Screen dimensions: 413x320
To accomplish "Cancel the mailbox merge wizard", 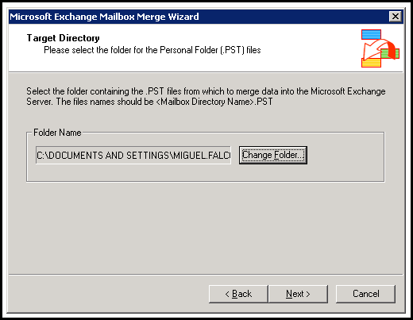I will pos(365,294).
